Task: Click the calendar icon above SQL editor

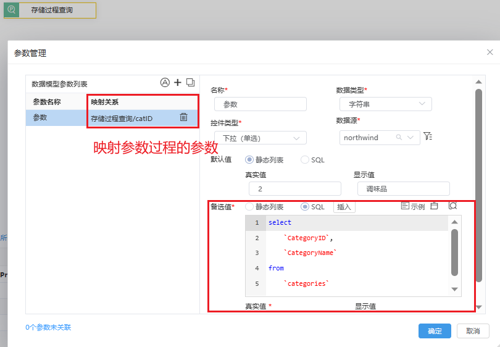Action: coord(434,206)
